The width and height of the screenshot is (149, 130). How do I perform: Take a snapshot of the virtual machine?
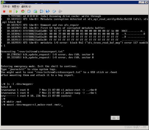(29, 11)
